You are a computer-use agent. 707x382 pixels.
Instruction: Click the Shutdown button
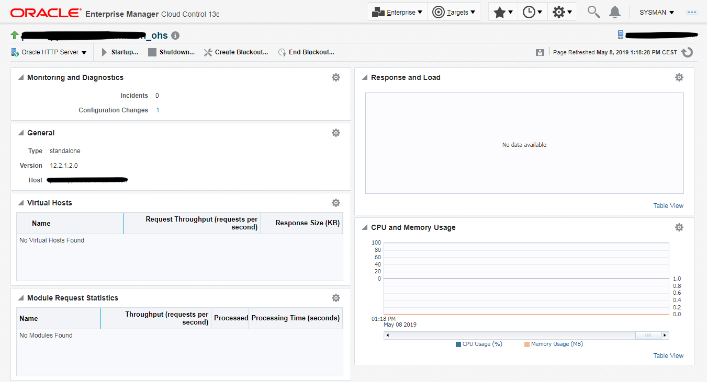tap(171, 52)
